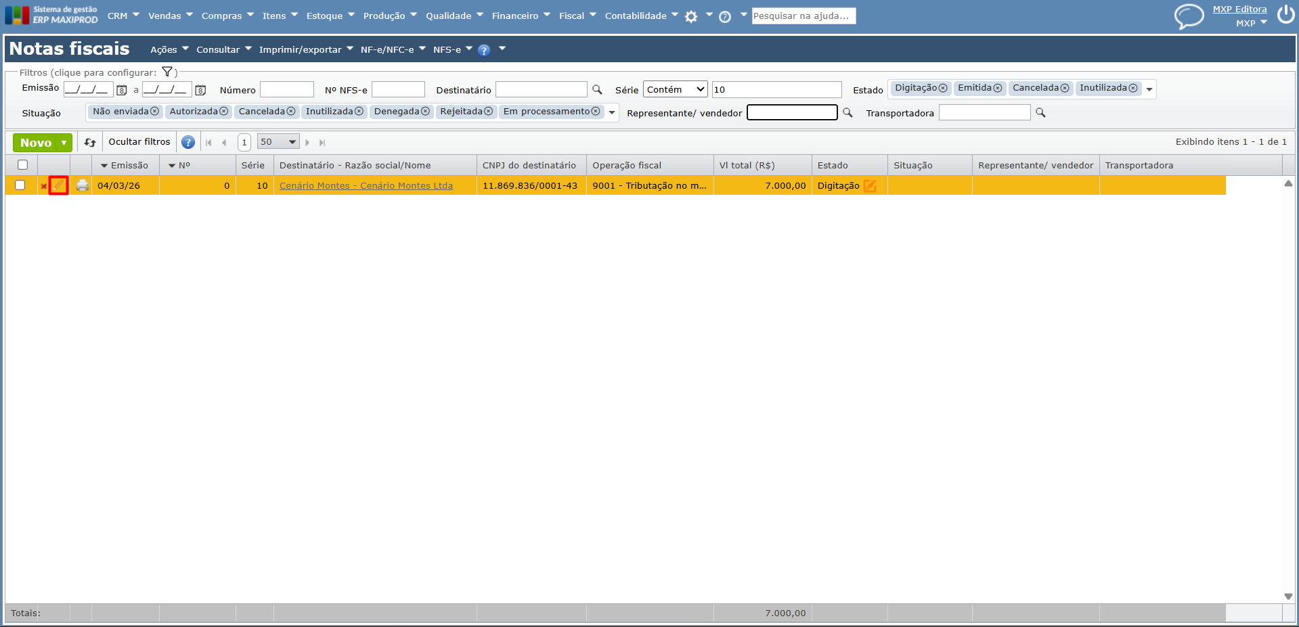Focus the Pesquisar na ajuda search box
The image size is (1299, 627).
803,16
